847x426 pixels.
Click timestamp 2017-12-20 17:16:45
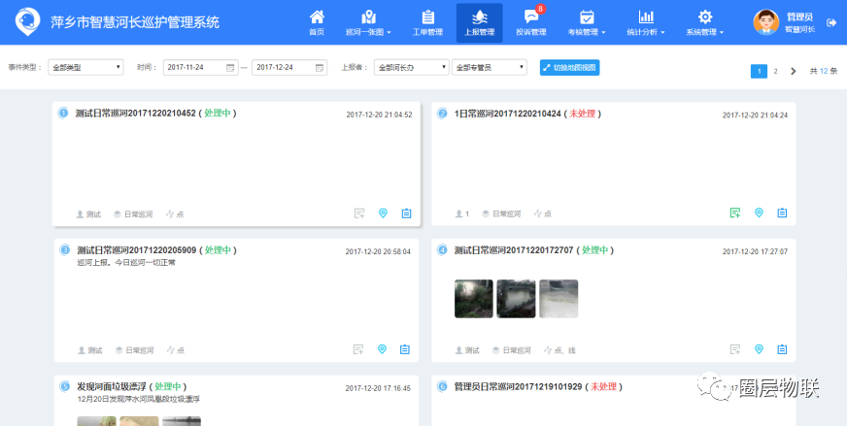378,388
